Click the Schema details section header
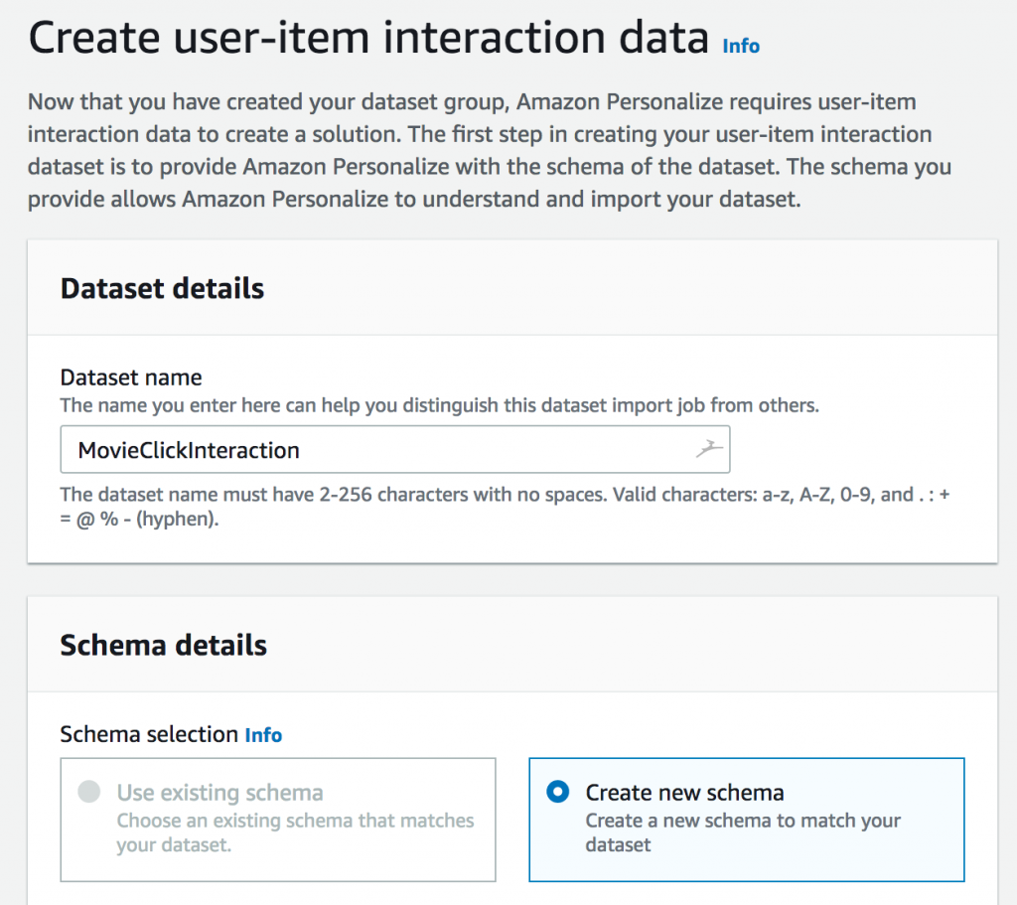The image size is (1017, 905). pyautogui.click(x=163, y=645)
